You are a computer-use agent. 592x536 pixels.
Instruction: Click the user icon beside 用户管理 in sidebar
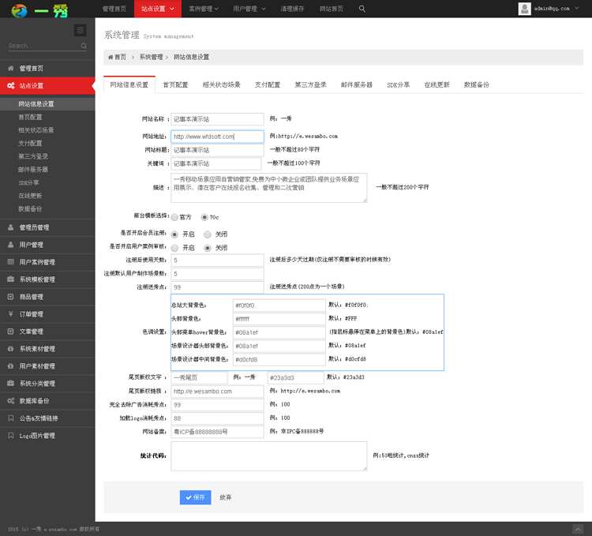[10, 245]
